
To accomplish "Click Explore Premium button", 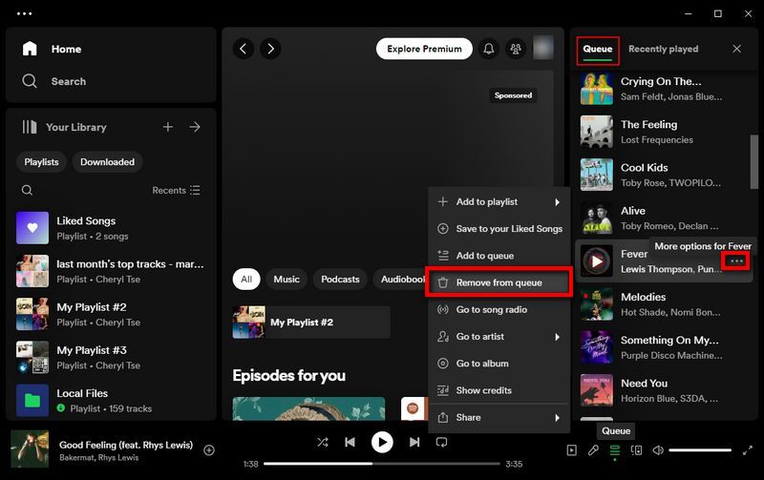I will (x=424, y=49).
